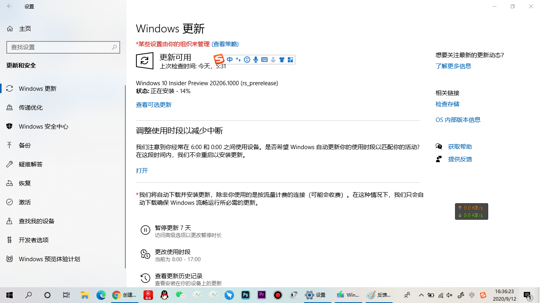This screenshot has width=540, height=303.
Task: Click the update refresh status icon
Action: [x=145, y=61]
